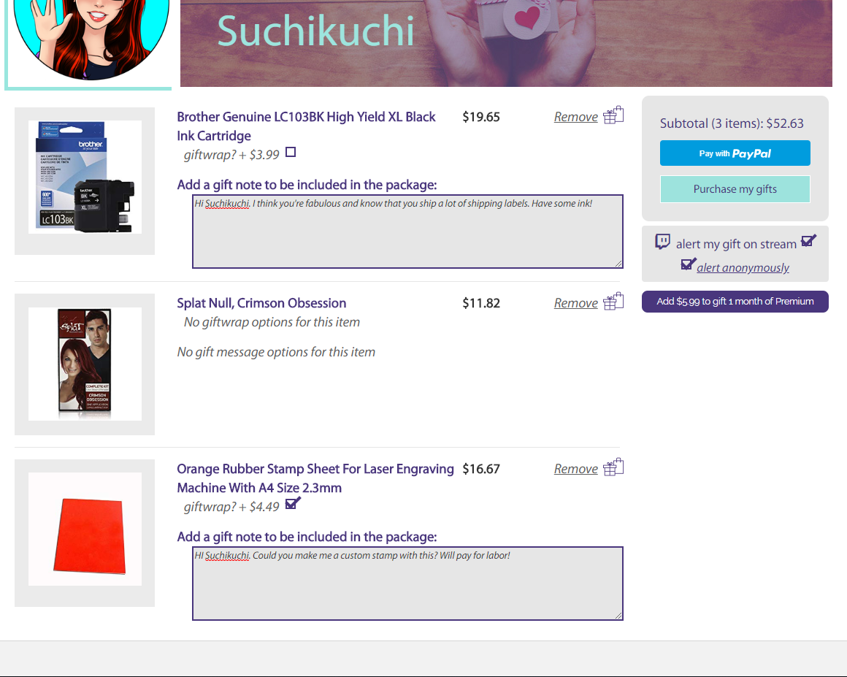Click the Brother ink cartridge thumbnail
Viewport: 847px width, 677px height.
click(85, 177)
